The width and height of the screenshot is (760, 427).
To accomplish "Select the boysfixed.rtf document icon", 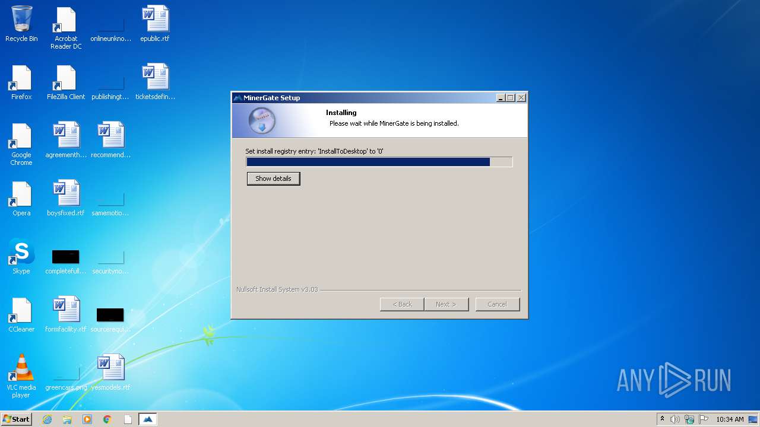I will click(x=66, y=198).
